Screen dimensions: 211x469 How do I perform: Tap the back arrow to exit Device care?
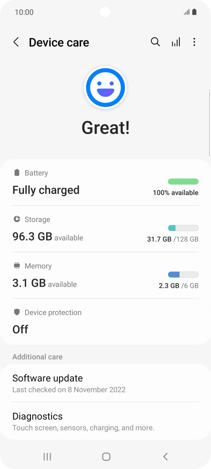[16, 42]
